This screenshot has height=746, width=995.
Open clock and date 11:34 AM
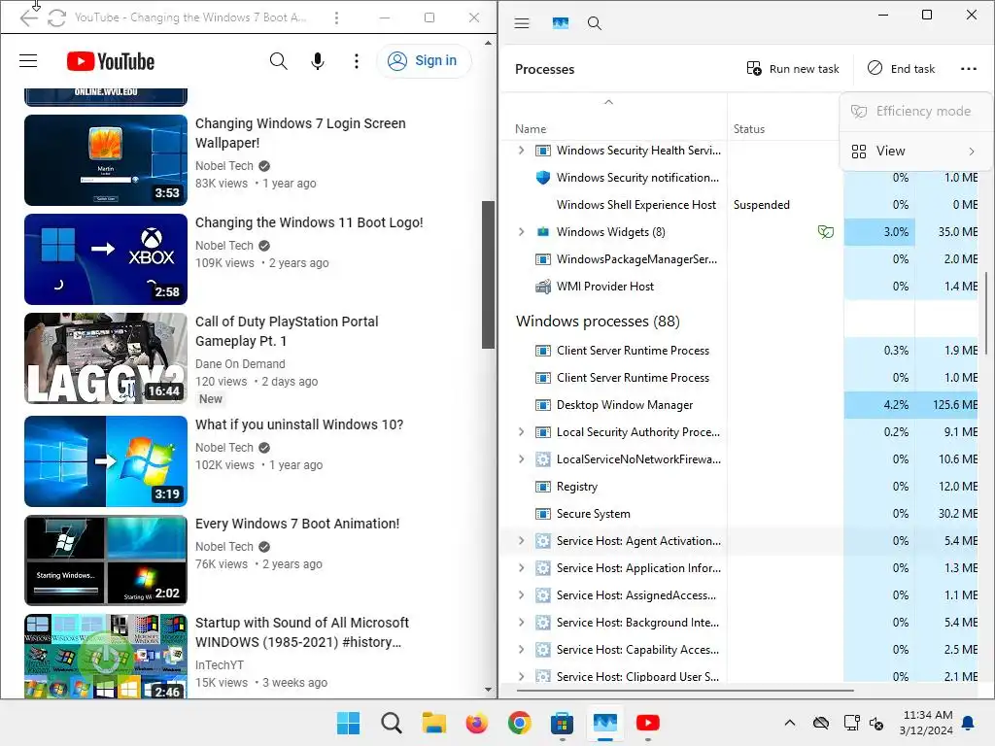[x=926, y=723]
